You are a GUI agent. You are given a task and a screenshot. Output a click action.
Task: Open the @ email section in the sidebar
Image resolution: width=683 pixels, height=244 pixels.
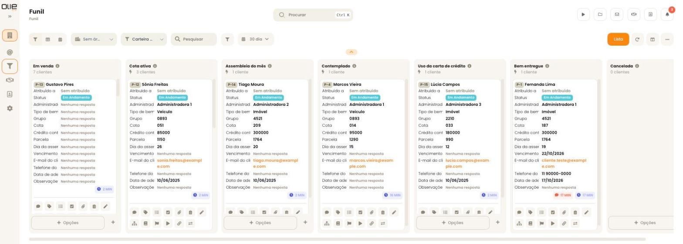point(10,52)
